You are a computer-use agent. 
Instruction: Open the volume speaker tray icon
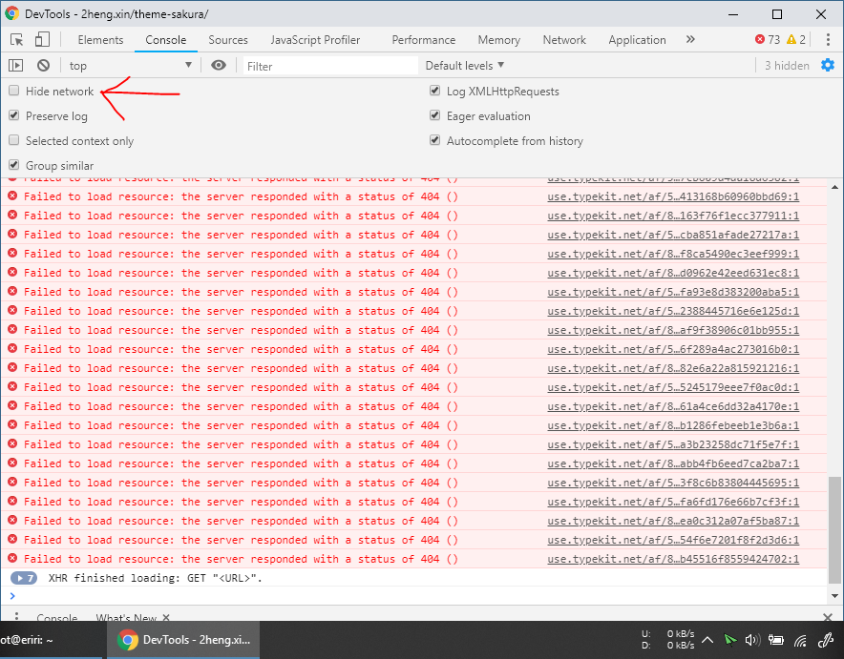pyautogui.click(x=752, y=640)
